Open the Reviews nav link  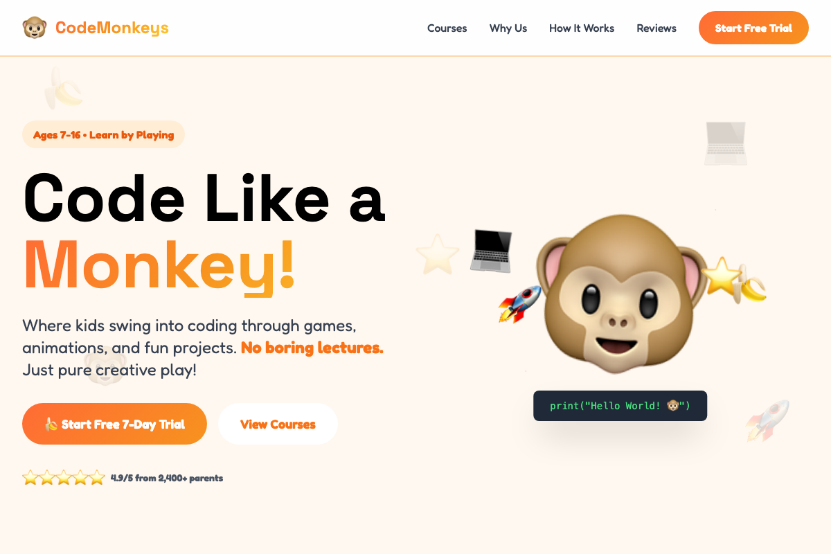pyautogui.click(x=656, y=28)
